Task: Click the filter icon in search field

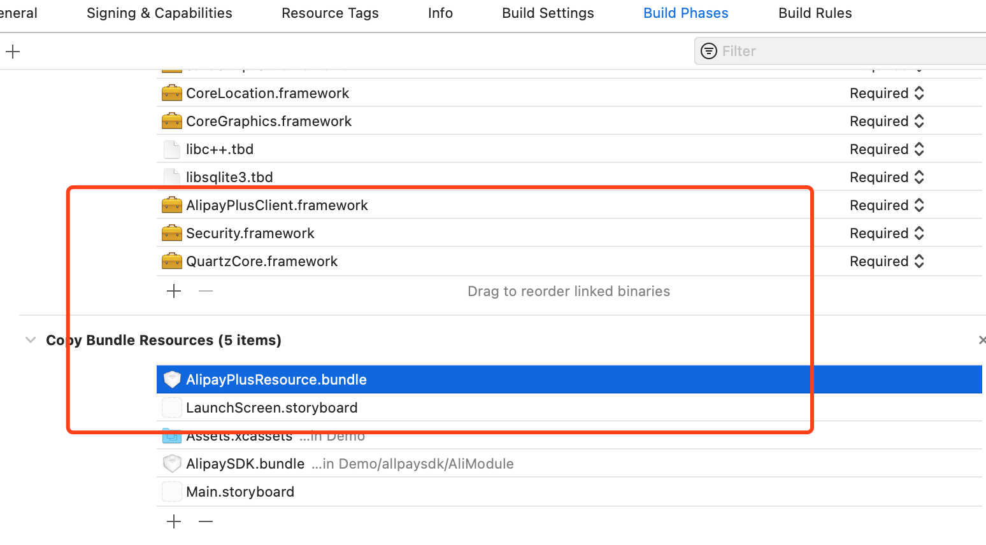Action: (x=708, y=51)
